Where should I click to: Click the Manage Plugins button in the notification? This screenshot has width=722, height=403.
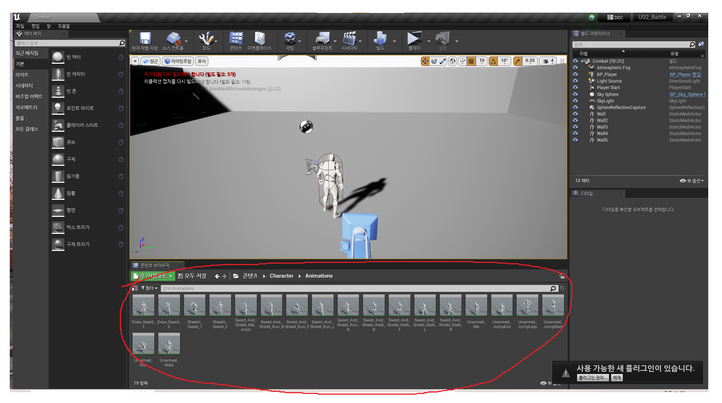click(x=592, y=378)
